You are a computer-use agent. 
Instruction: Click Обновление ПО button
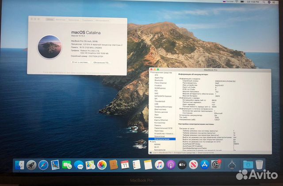101,62
